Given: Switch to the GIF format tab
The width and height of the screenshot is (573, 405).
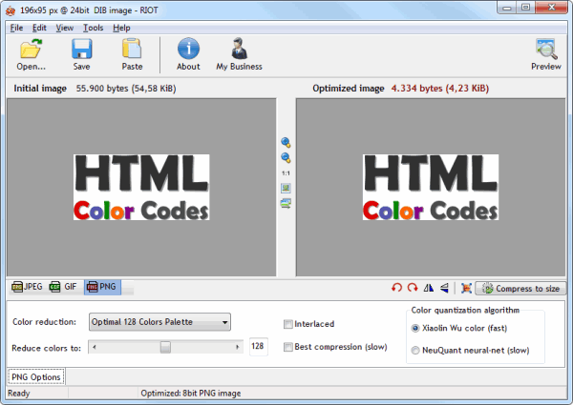Looking at the screenshot, I should (x=63, y=287).
